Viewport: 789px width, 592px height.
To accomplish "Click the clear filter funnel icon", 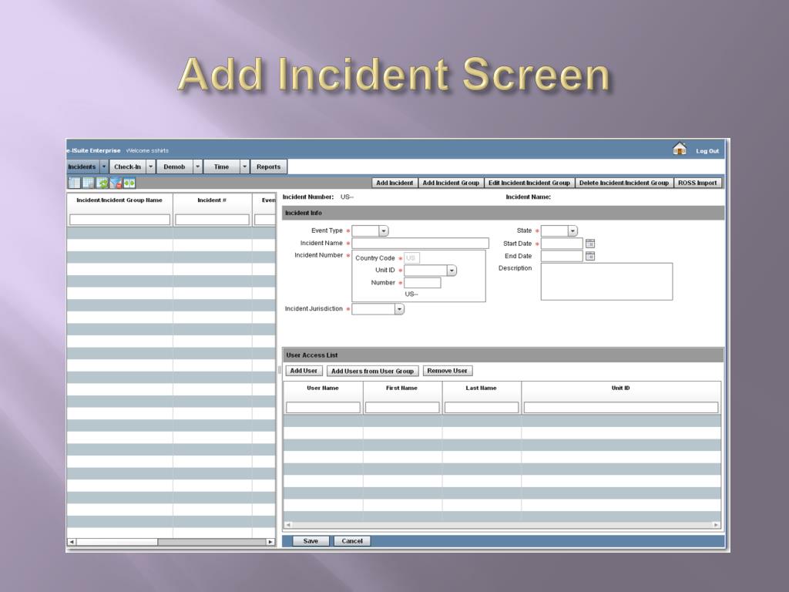I will pyautogui.click(x=116, y=183).
